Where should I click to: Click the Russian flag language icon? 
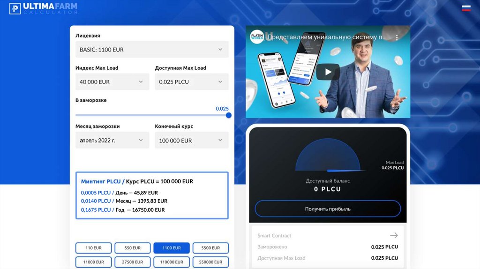point(466,8)
